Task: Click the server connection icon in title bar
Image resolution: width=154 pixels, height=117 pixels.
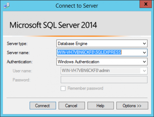Action: 7,5
